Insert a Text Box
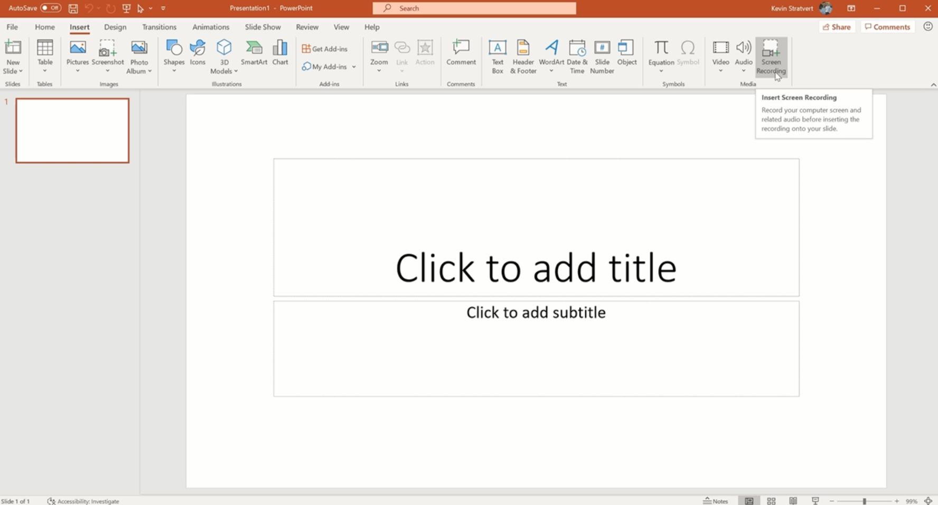938x505 pixels. [x=497, y=55]
